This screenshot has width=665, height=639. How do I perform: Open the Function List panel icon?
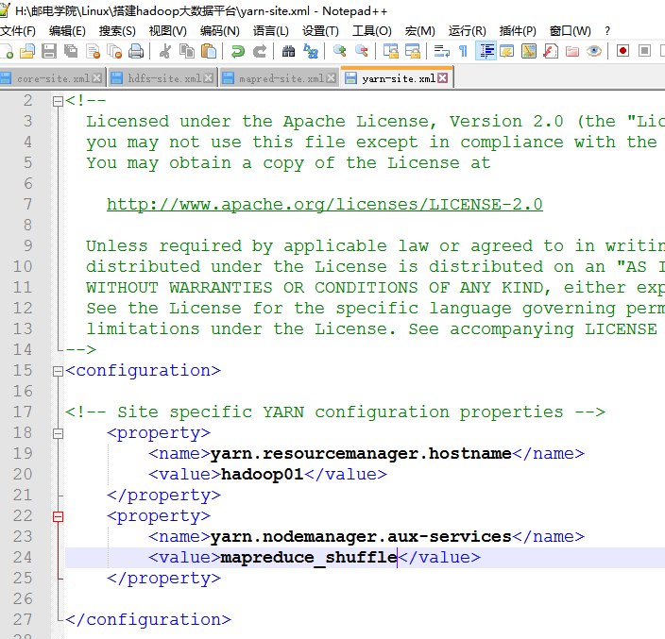[551, 51]
